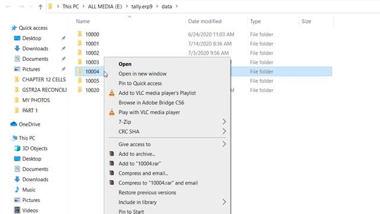Click the data breadcrumb segment

167,7
